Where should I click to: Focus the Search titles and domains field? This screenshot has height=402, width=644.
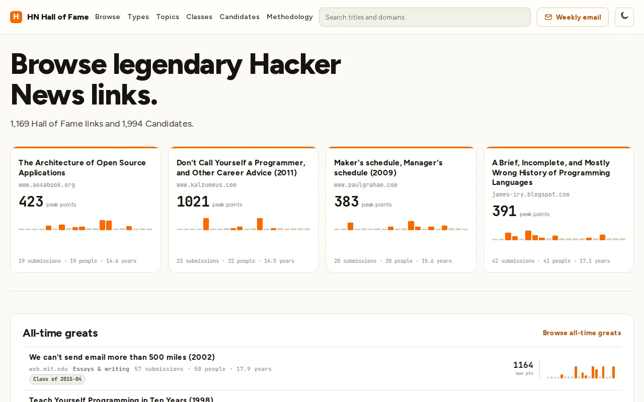pyautogui.click(x=425, y=17)
